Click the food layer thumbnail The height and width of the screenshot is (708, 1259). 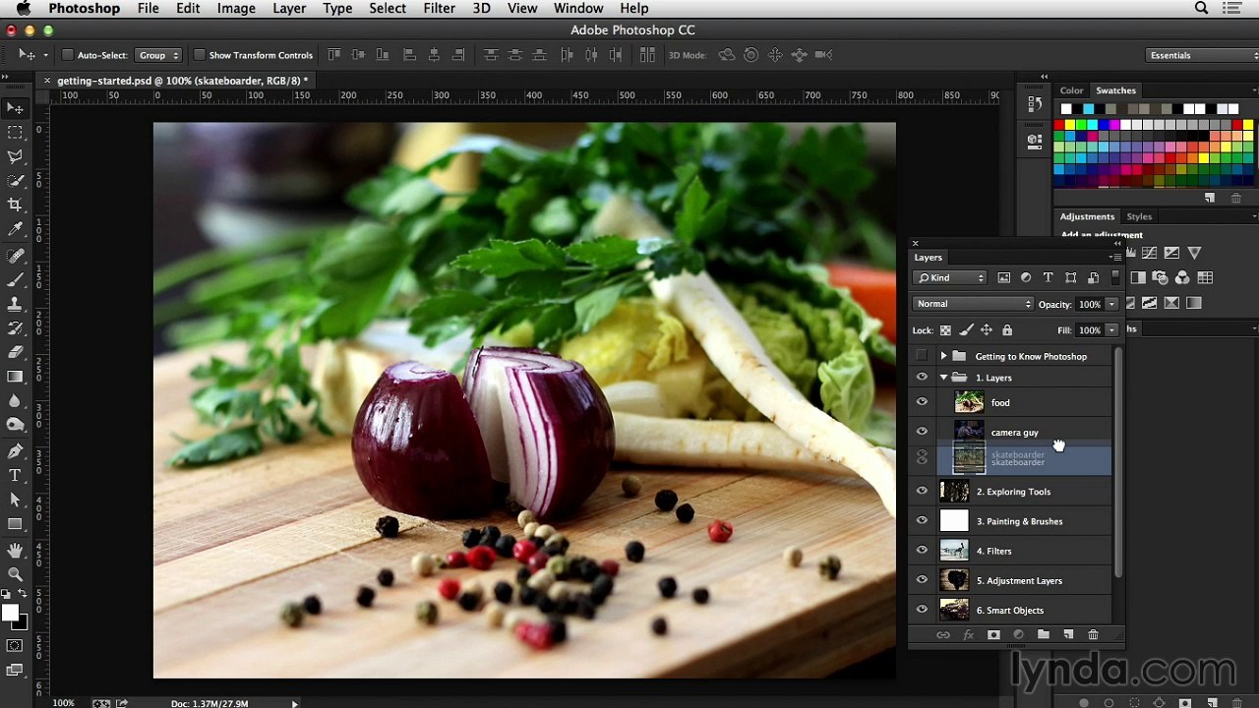point(969,401)
